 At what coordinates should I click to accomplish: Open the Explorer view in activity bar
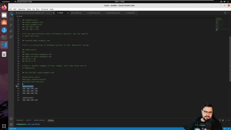[x=11, y=14]
